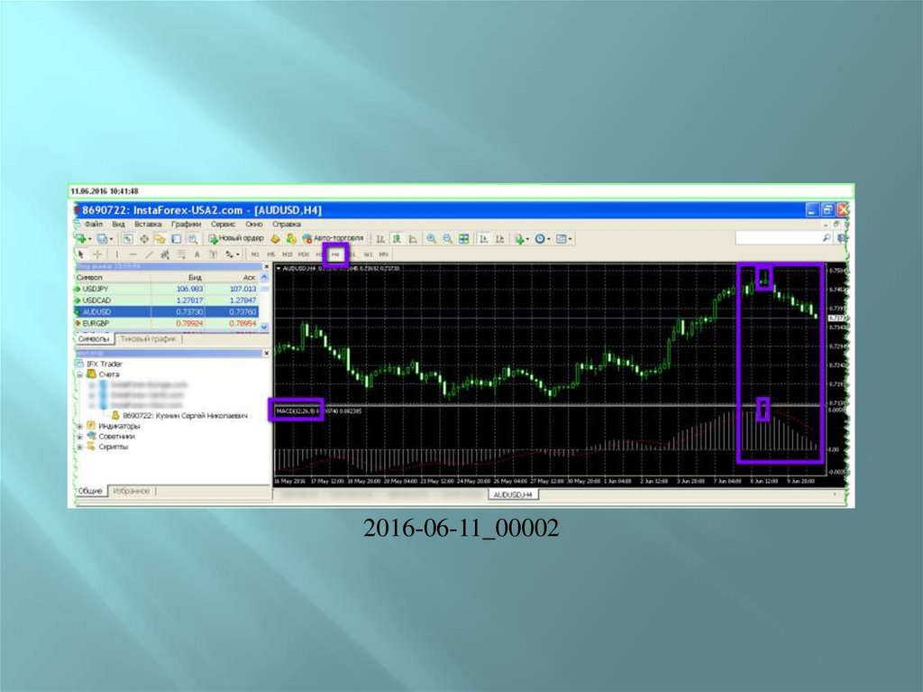The width and height of the screenshot is (923, 692).
Task: Open the Сервис menu
Action: tap(223, 223)
